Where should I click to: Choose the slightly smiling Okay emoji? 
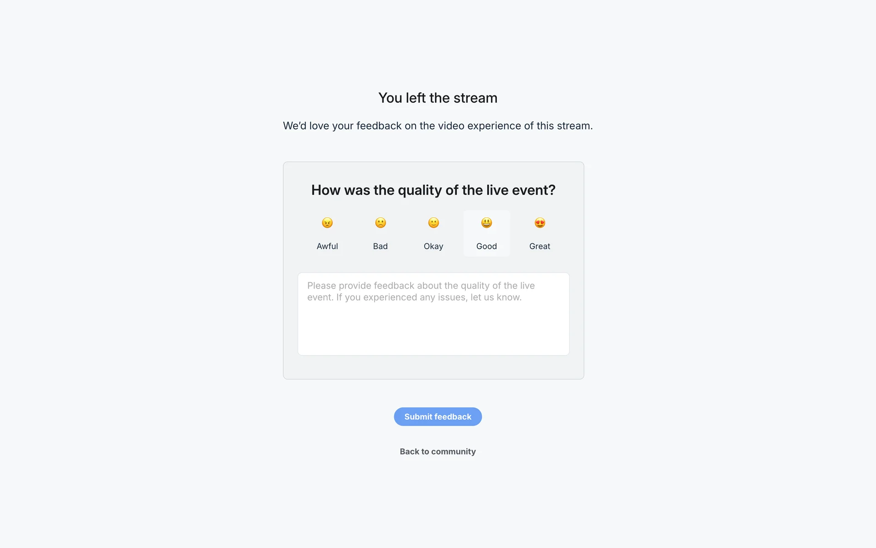(433, 223)
